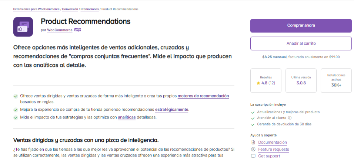The height and width of the screenshot is (158, 354).
Task: Click the green check beside 'Mejora la experiencia'
Action: click(16, 110)
